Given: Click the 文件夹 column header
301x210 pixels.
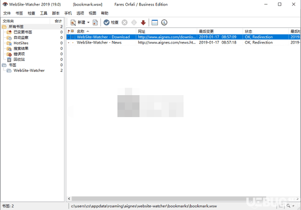Looking at the screenshot, I should click(x=25, y=21).
